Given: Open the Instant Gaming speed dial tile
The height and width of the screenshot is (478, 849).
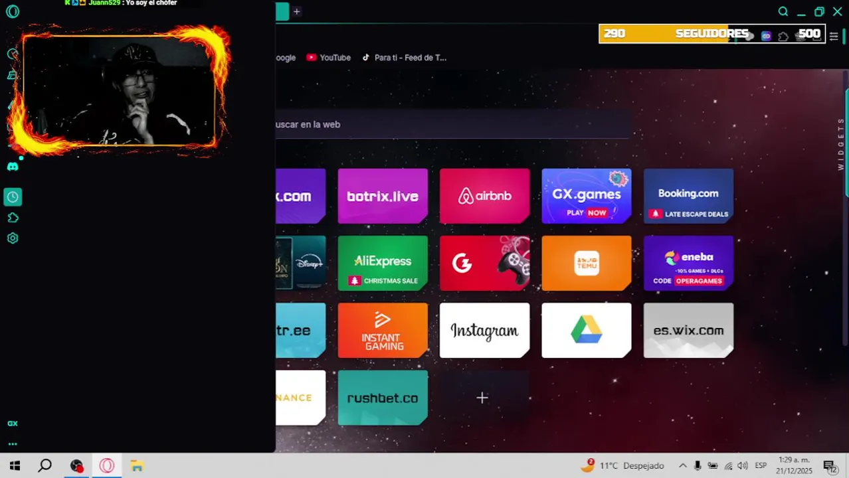Looking at the screenshot, I should [x=383, y=331].
